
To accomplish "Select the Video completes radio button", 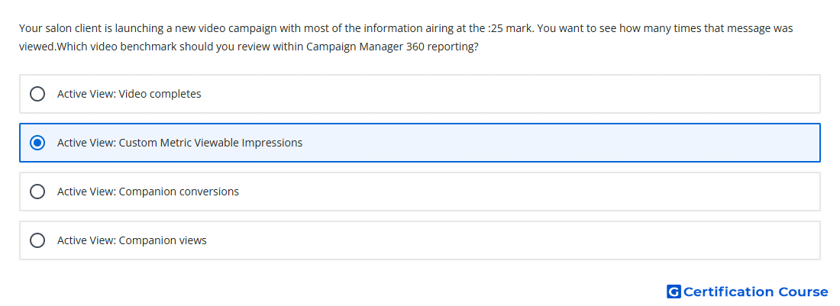I will click(37, 94).
